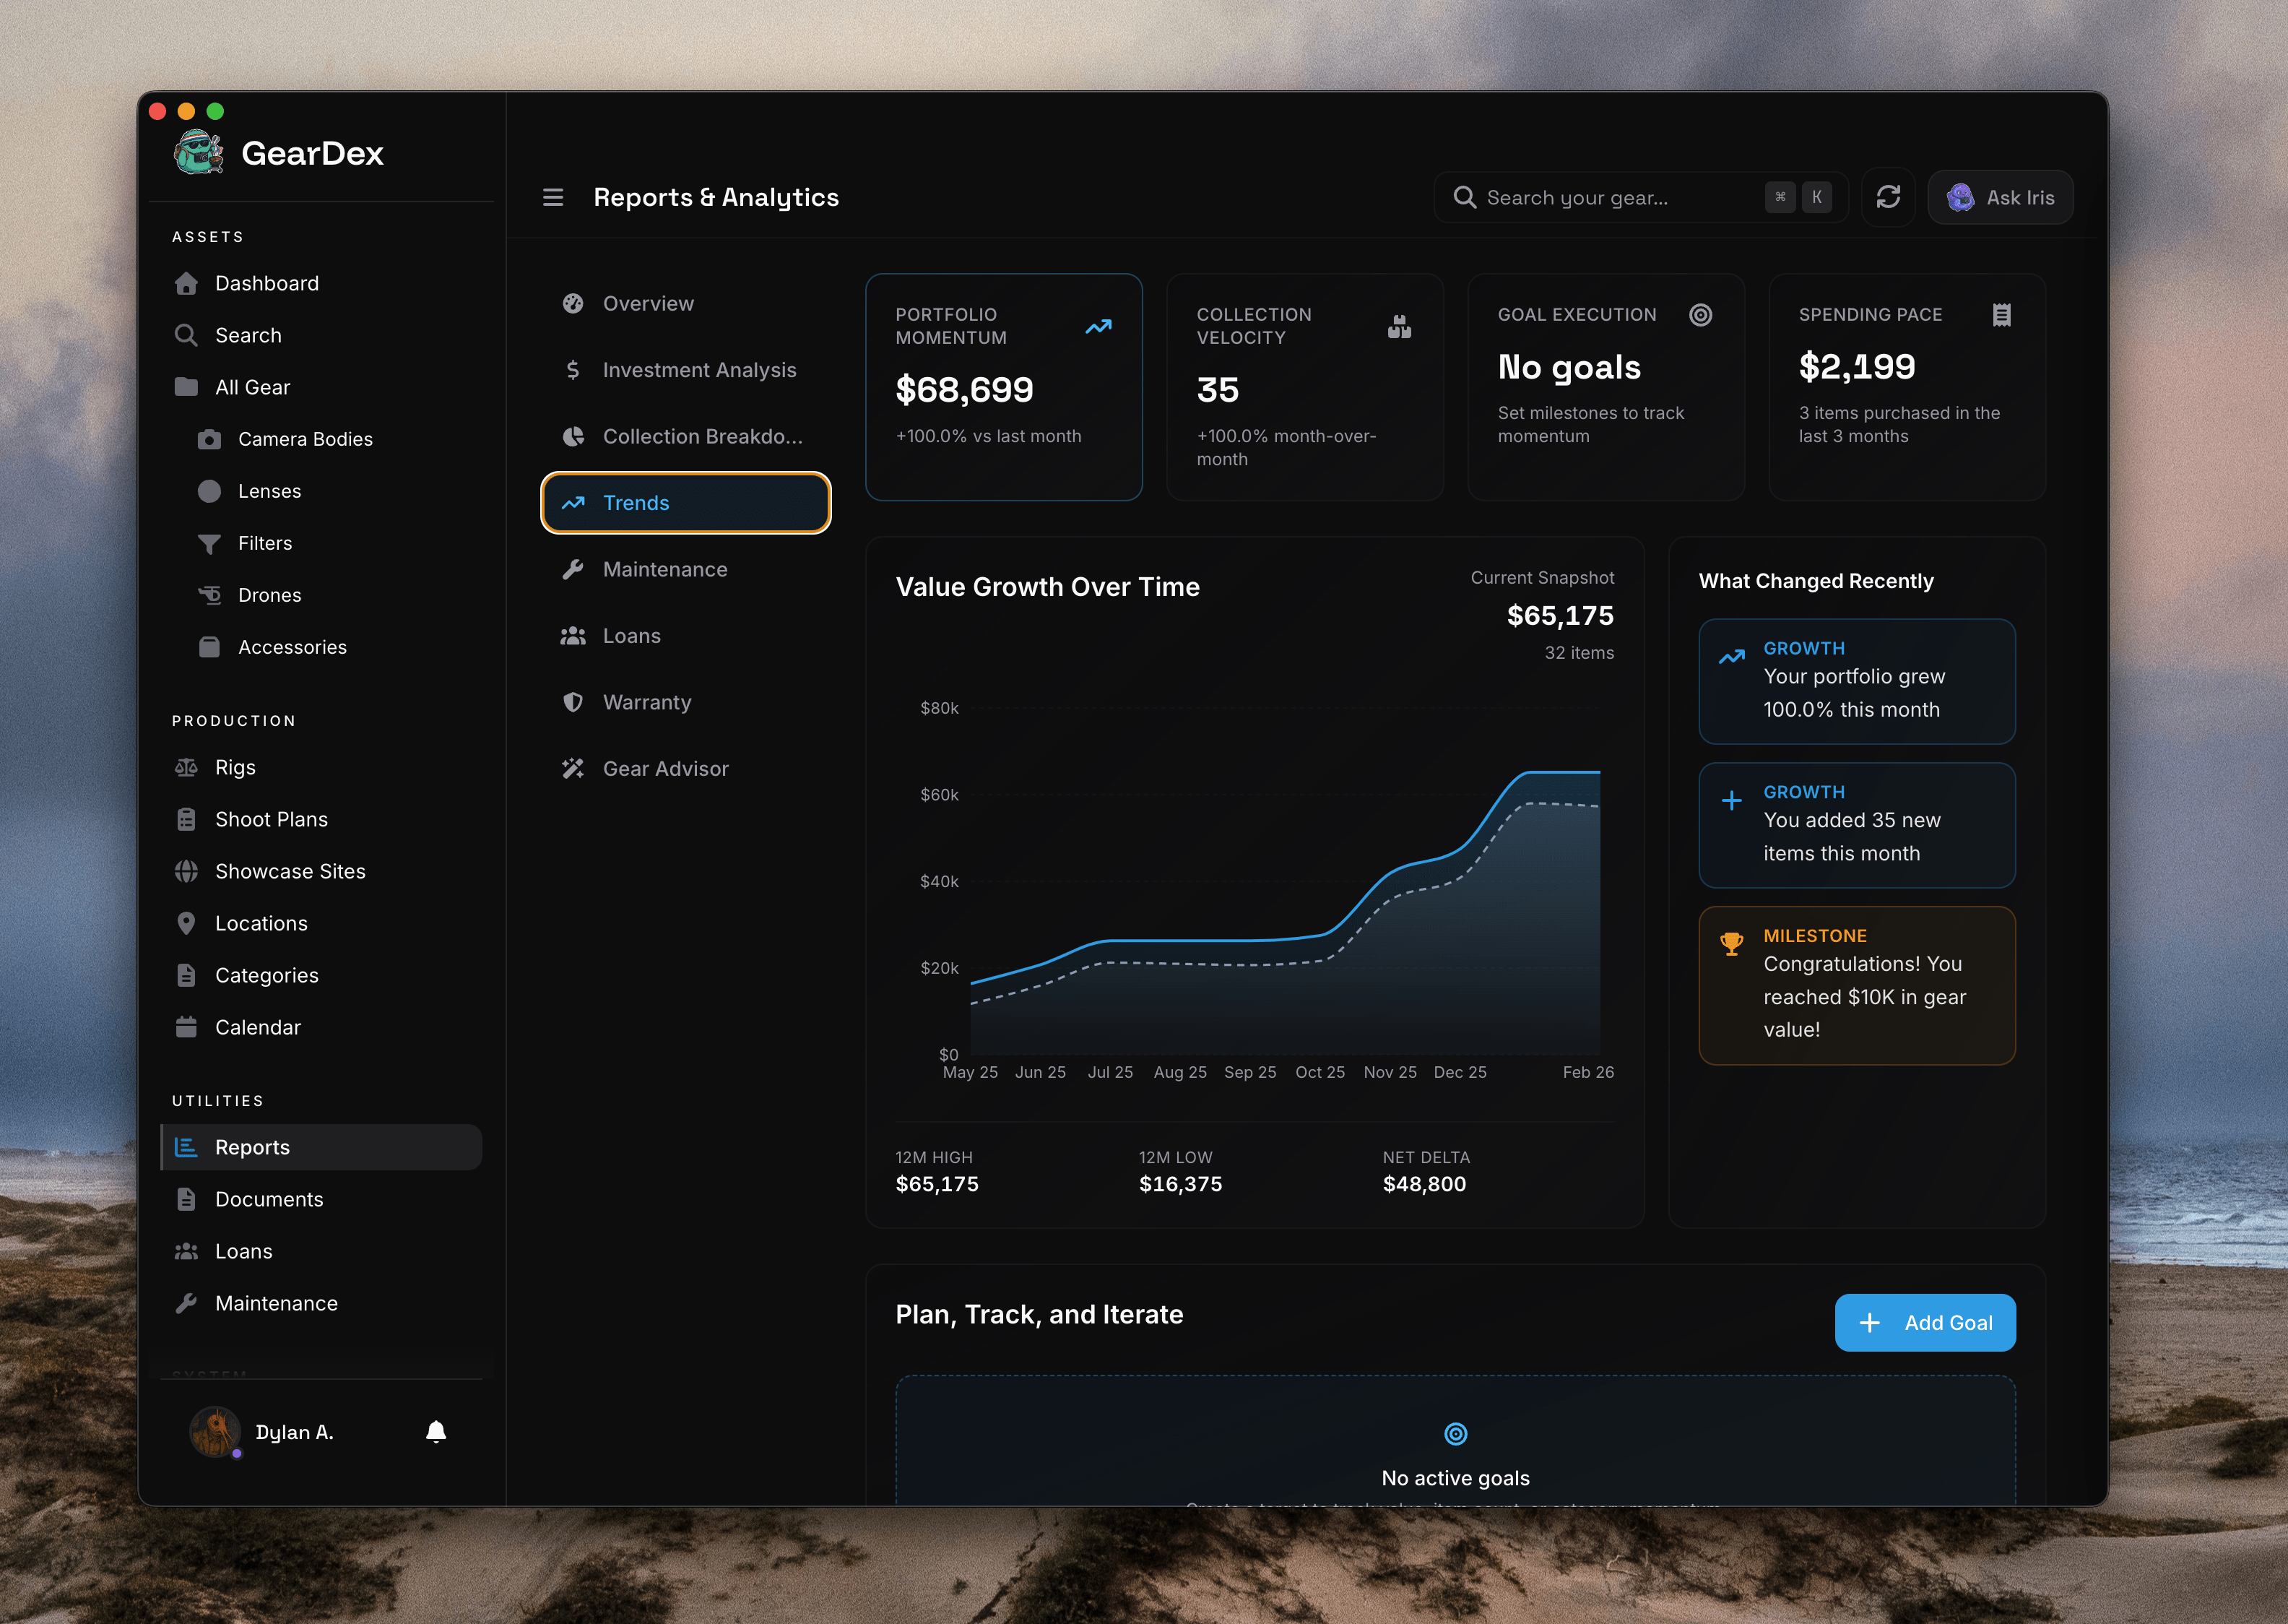Viewport: 2288px width, 1624px height.
Task: Click the Portfolio Momentum trend arrow icon
Action: tap(1098, 326)
